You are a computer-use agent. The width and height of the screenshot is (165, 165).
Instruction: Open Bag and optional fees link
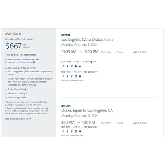point(16,119)
